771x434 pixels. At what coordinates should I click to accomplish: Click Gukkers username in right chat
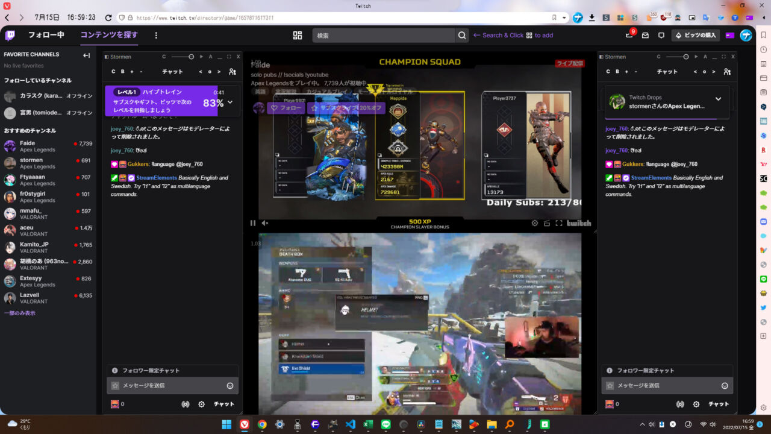coord(632,164)
